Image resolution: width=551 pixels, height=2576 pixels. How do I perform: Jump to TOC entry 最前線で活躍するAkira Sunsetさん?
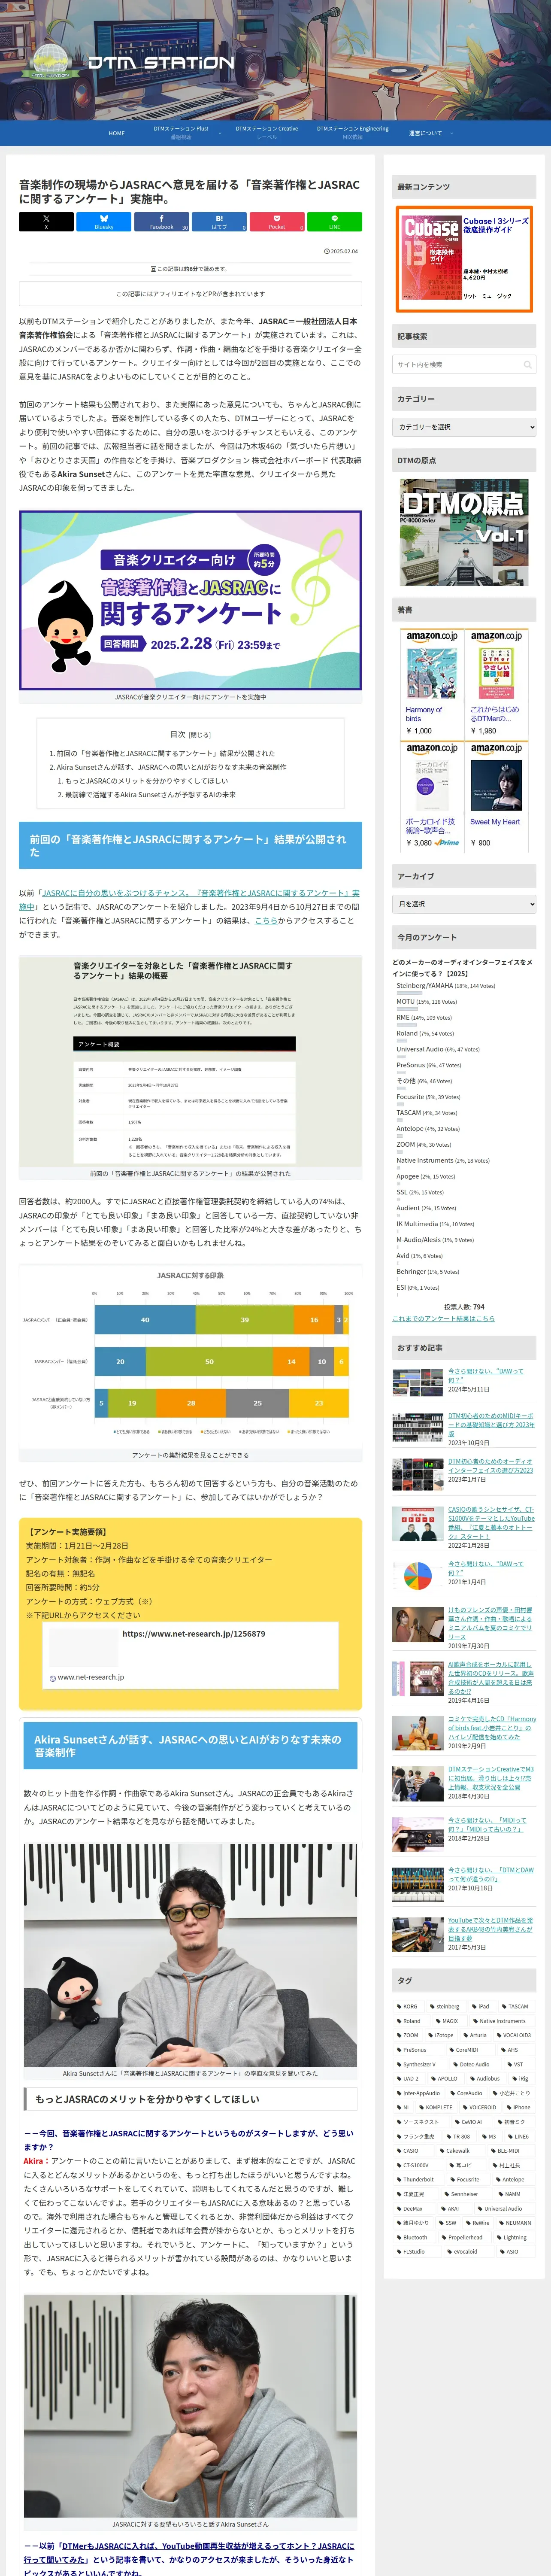pyautogui.click(x=150, y=795)
